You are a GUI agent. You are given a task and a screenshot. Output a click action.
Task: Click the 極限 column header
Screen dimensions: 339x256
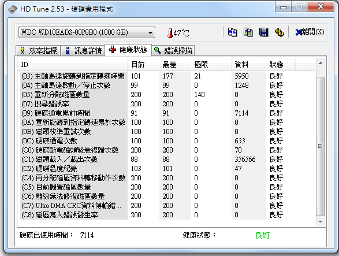[211, 65]
